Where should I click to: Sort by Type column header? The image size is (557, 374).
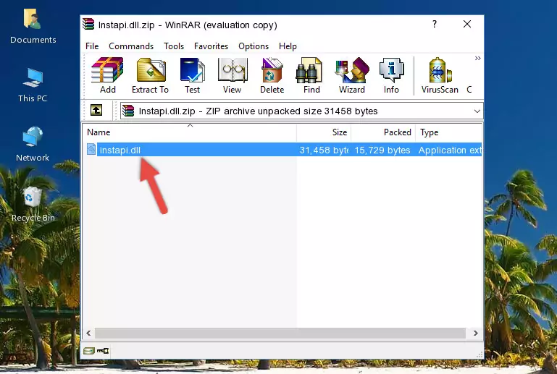pos(448,132)
